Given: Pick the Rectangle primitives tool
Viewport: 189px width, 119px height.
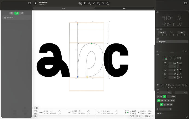Looking at the screenshot, I should pos(99,3).
